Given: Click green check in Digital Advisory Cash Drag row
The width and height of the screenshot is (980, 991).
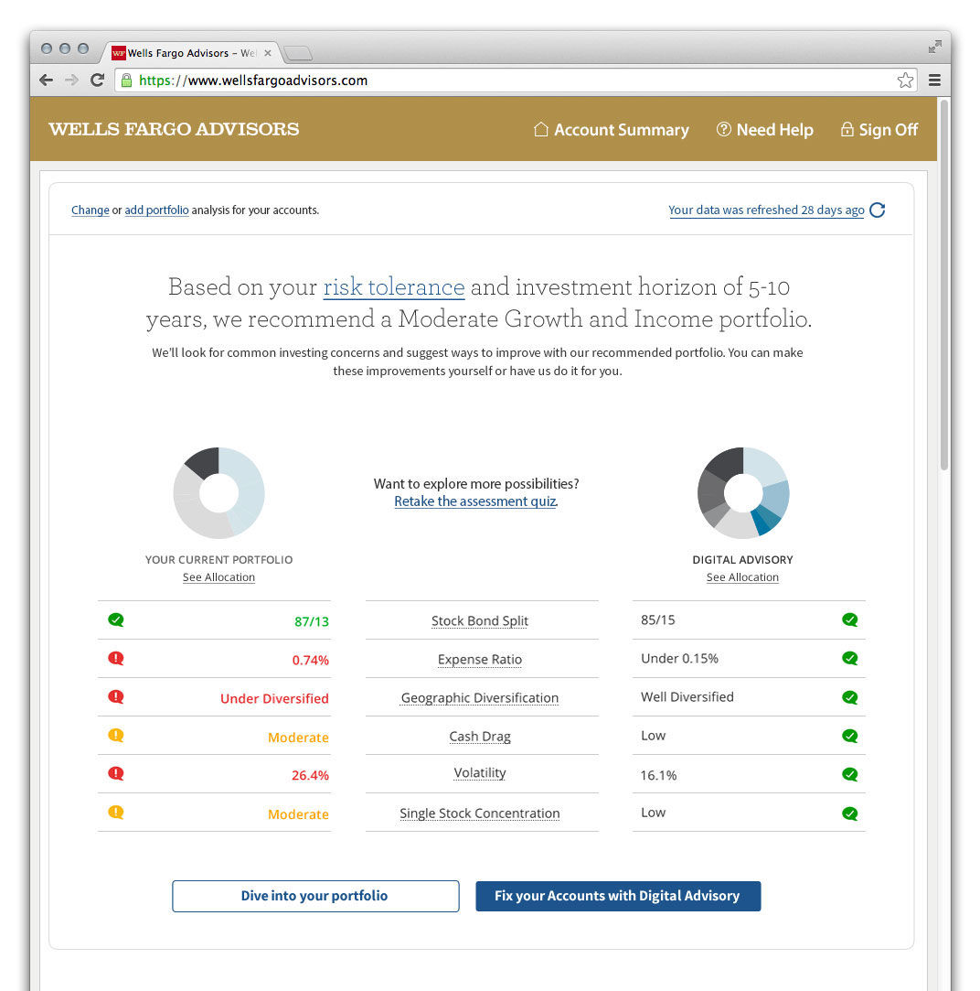Looking at the screenshot, I should tap(850, 736).
